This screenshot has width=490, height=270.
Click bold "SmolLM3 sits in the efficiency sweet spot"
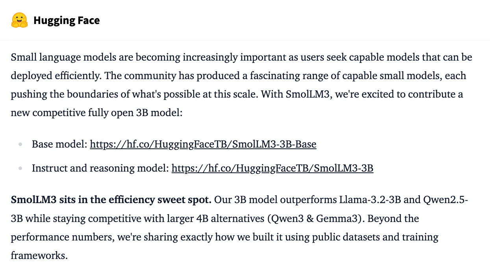click(x=111, y=200)
